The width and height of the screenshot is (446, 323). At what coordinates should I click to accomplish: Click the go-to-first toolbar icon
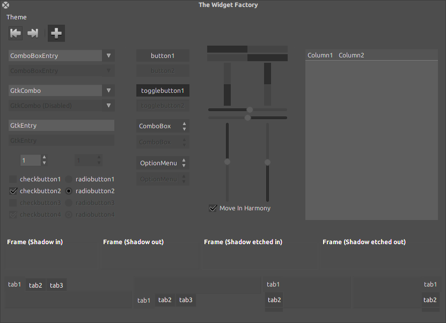coord(16,33)
